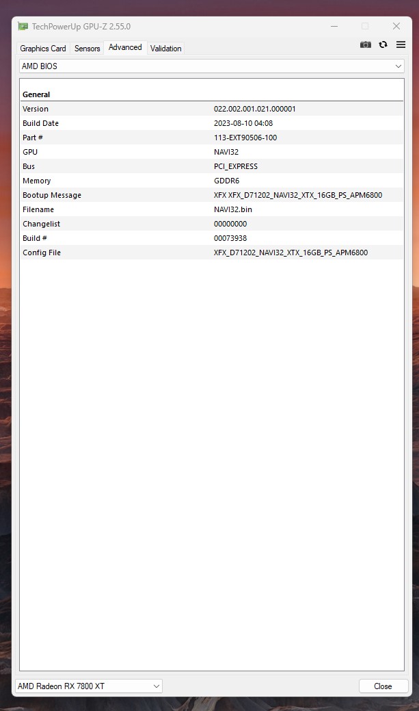419x711 pixels.
Task: Click the screenshot camera icon
Action: coord(366,44)
